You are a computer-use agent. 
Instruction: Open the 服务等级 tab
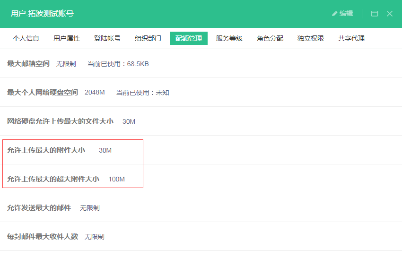(x=229, y=38)
